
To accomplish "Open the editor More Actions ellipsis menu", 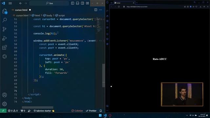I will 101,10.
